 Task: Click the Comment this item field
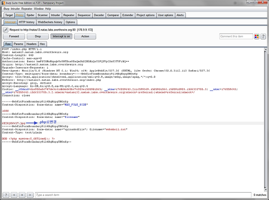[x=236, y=36]
